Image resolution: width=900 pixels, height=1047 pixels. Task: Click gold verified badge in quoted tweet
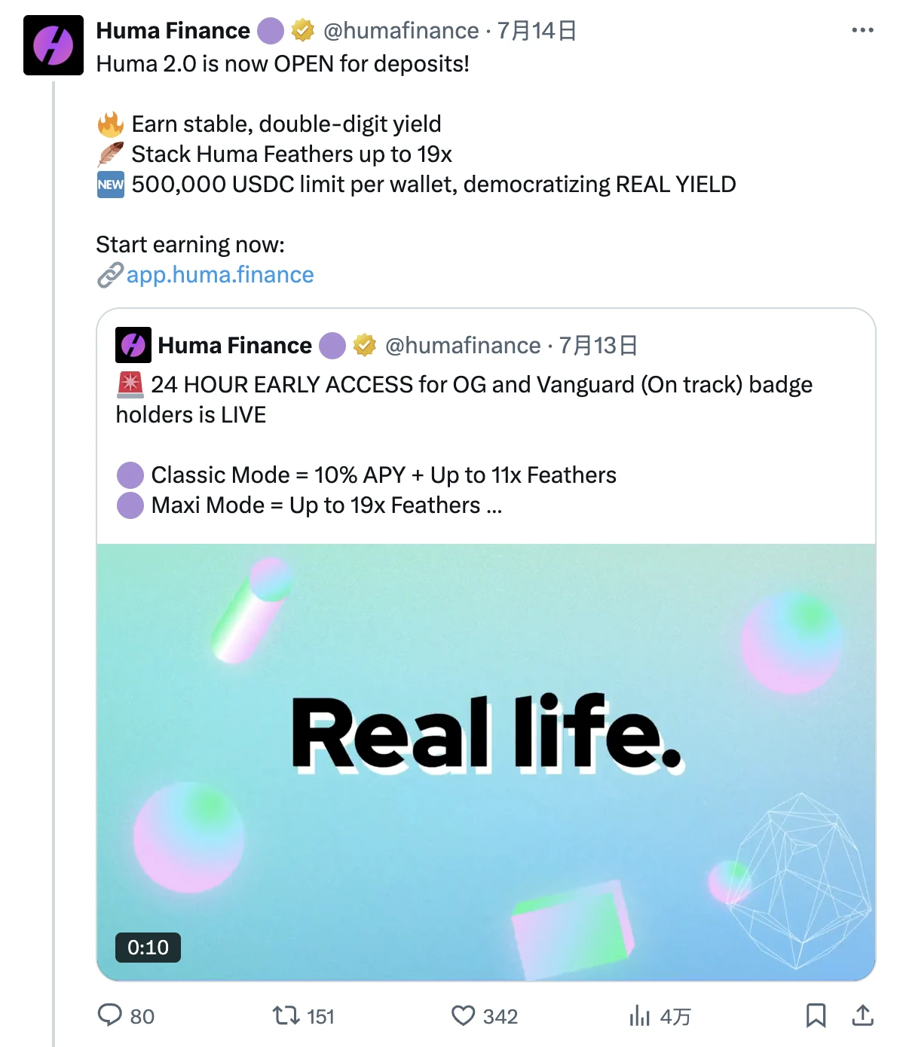365,346
